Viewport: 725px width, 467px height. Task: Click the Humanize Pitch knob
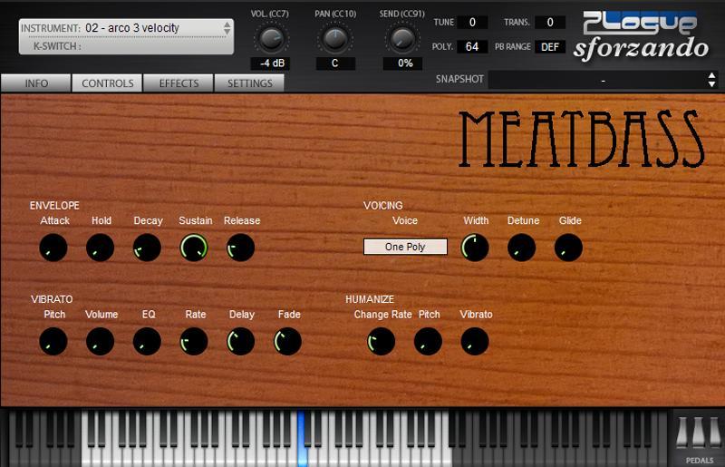(428, 342)
